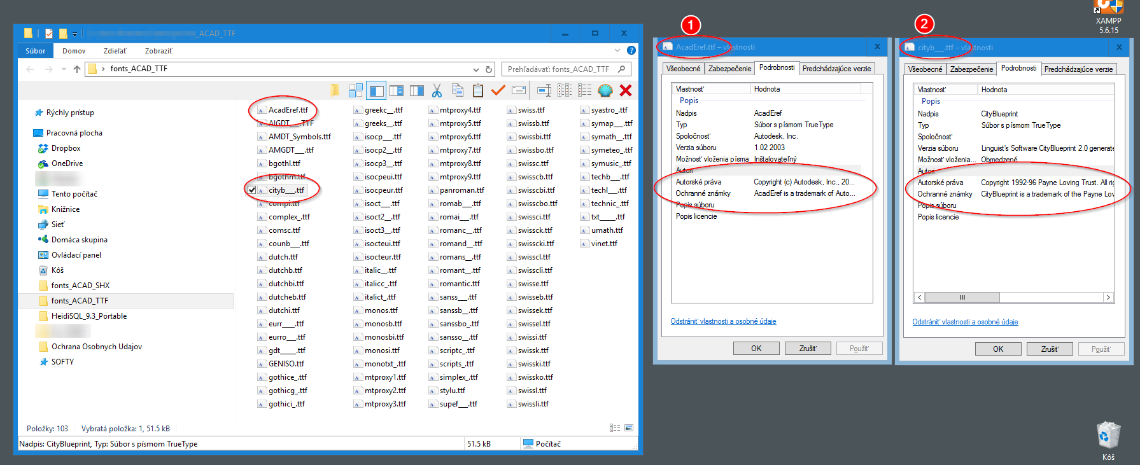Open the address bar history dropdown

[476, 69]
